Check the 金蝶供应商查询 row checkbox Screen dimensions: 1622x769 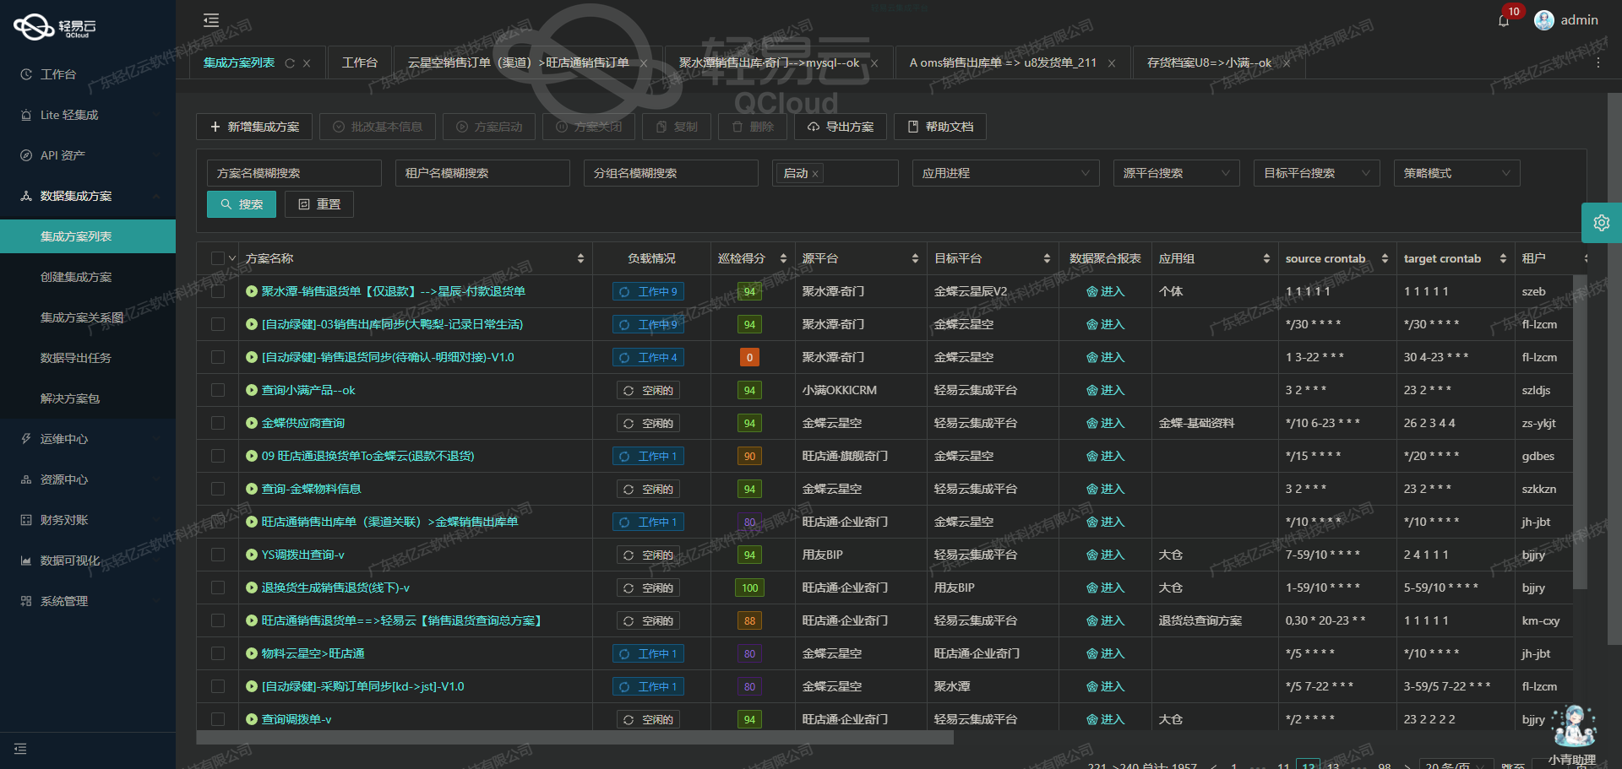[218, 423]
